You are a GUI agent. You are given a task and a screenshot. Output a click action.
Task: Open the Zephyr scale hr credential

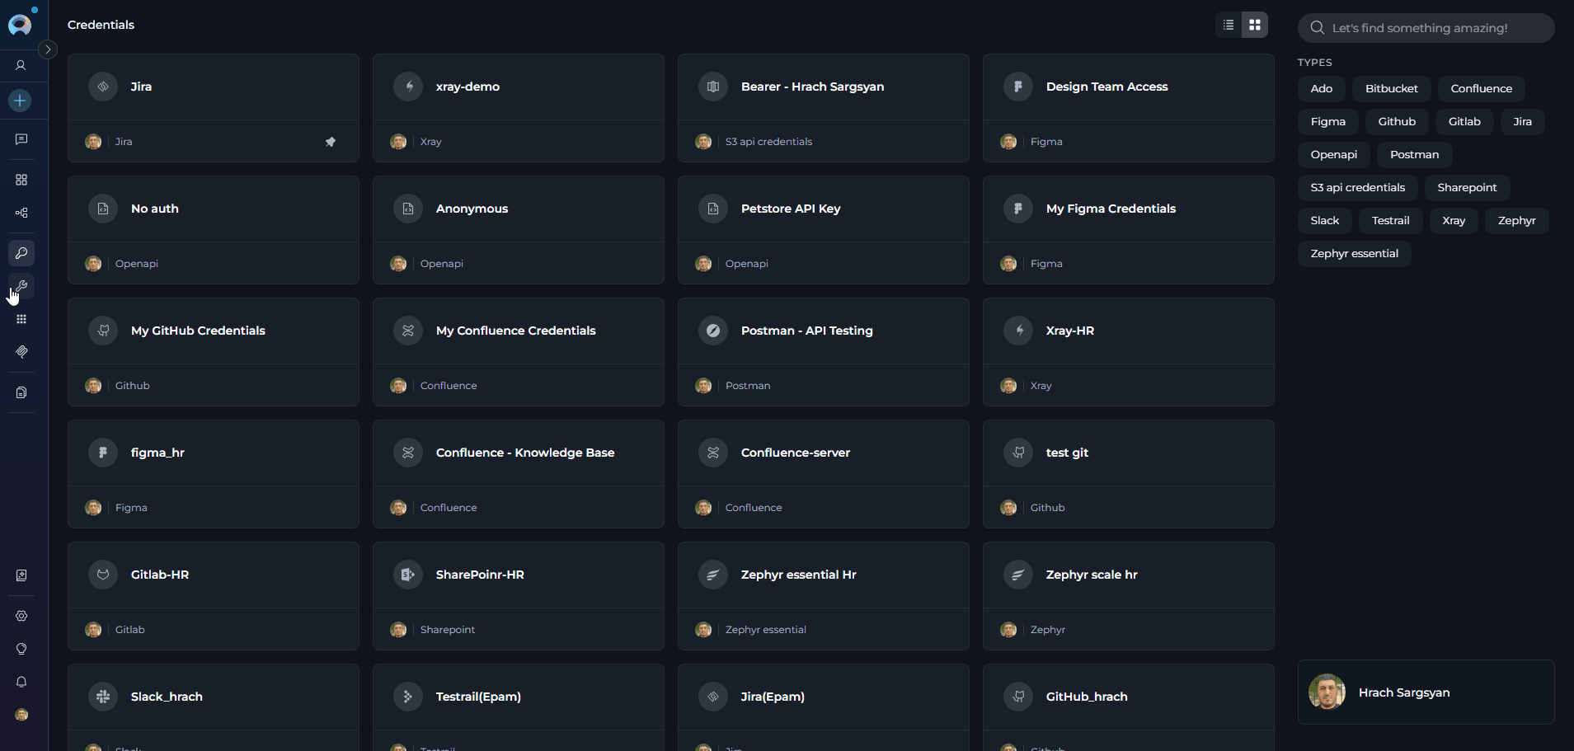pyautogui.click(x=1129, y=596)
